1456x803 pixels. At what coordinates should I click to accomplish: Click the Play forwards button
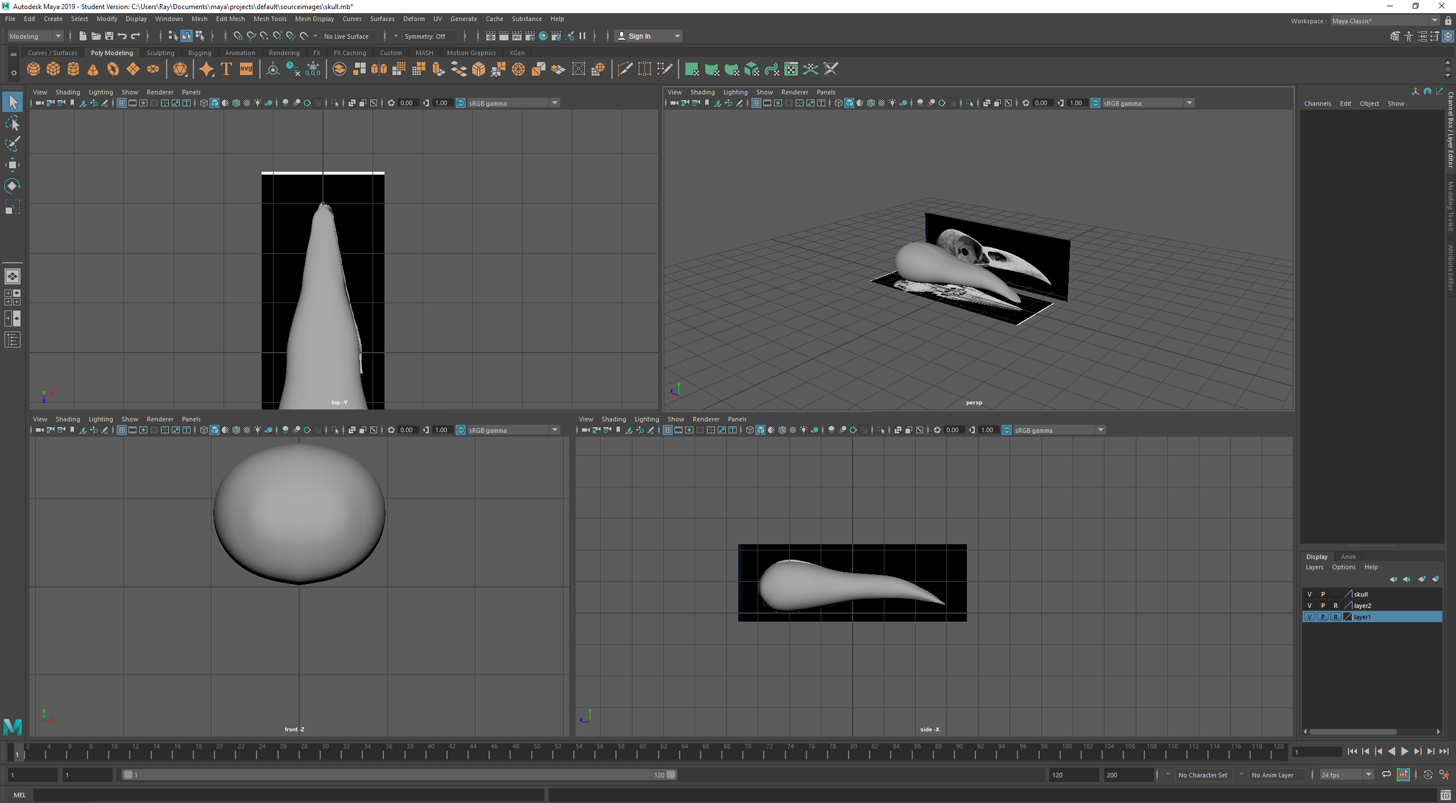1404,752
